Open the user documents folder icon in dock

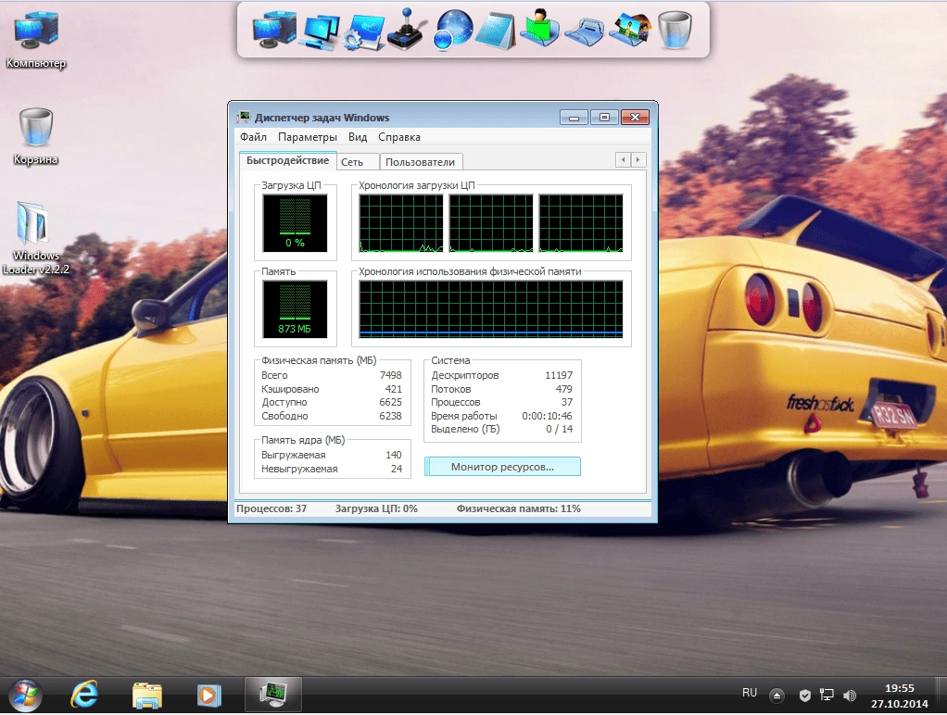click(x=539, y=28)
